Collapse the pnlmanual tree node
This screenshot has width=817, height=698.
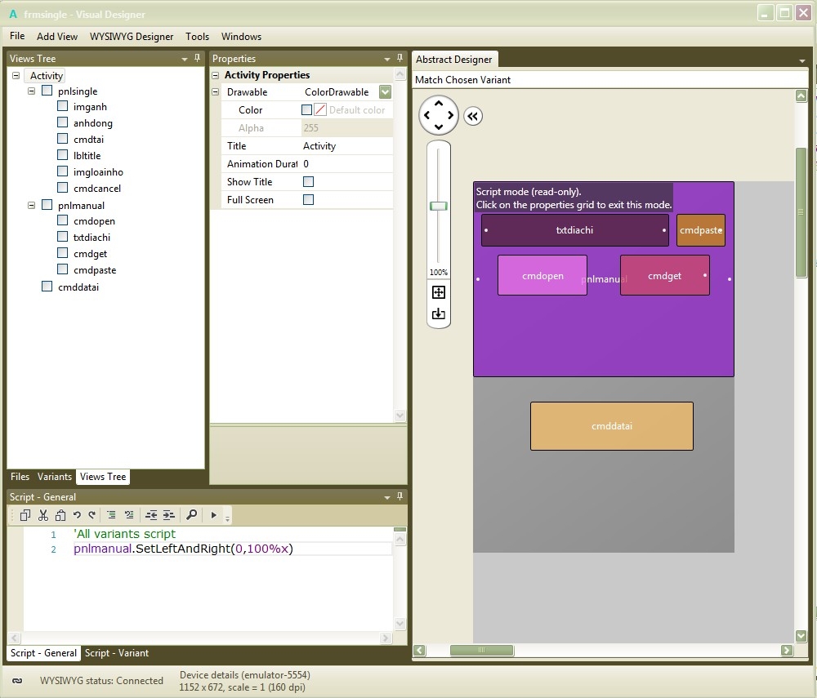[x=32, y=206]
